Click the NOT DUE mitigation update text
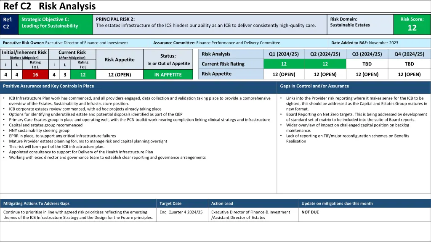Screen dimensions: 431x242 (310, 212)
